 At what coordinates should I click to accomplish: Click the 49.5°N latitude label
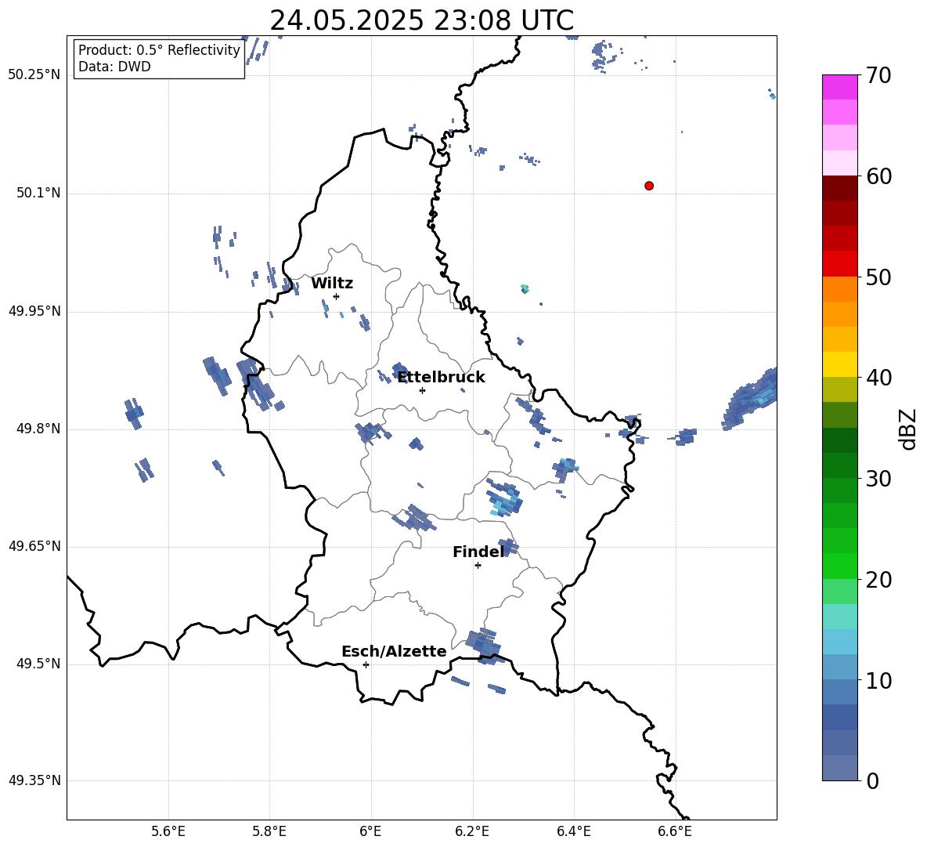38,664
